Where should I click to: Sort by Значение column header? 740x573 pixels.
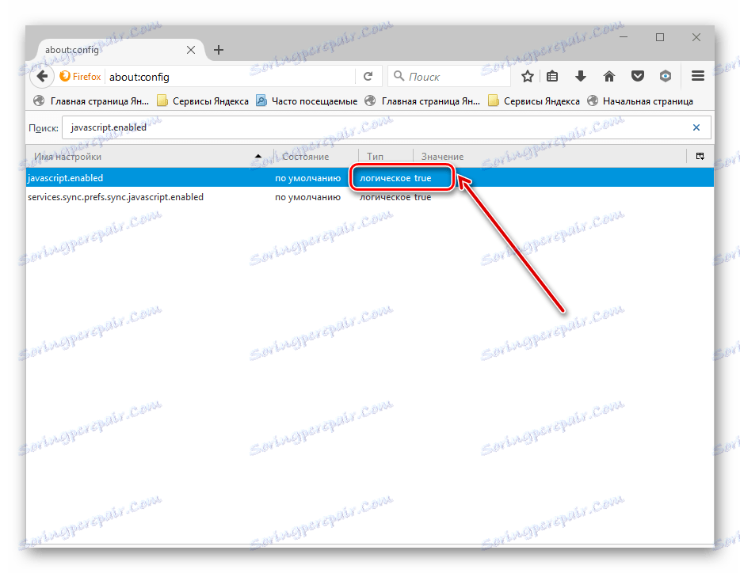tap(549, 157)
